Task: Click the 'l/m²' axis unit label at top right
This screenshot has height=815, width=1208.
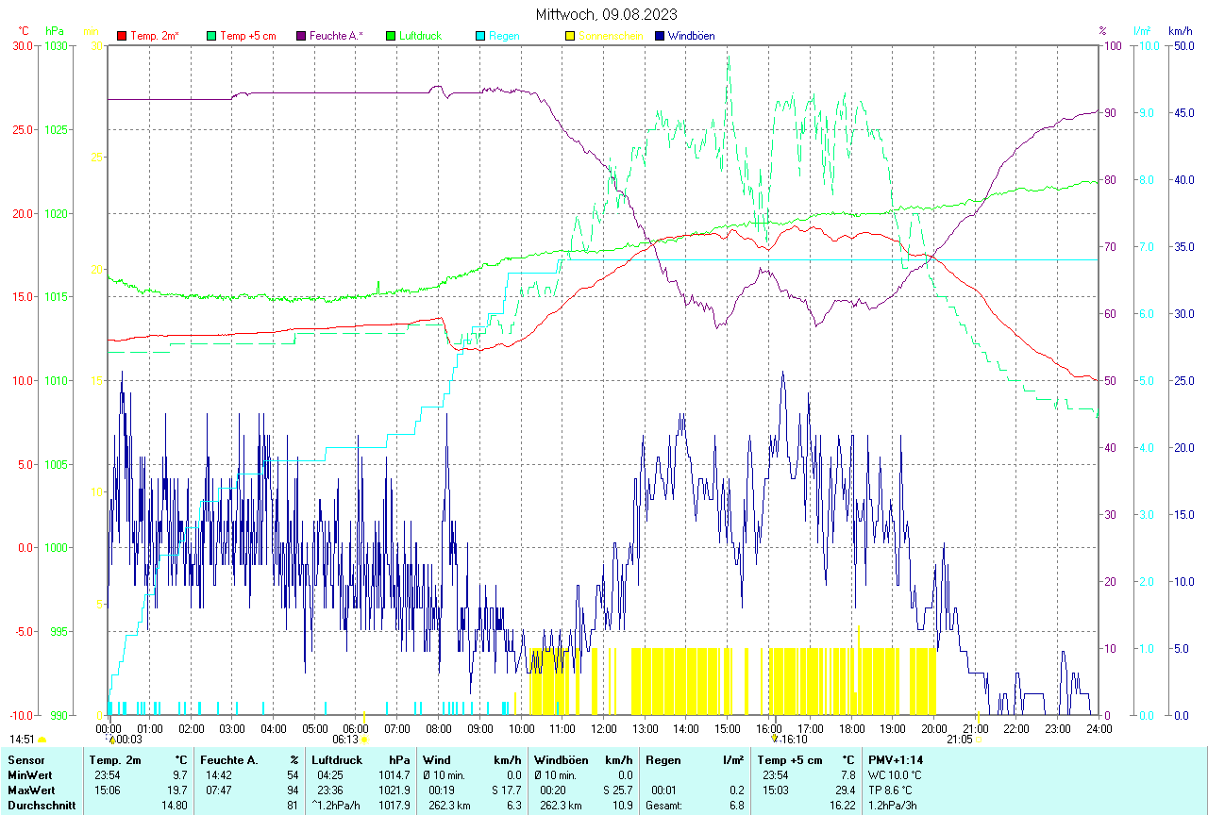Action: 1144,31
